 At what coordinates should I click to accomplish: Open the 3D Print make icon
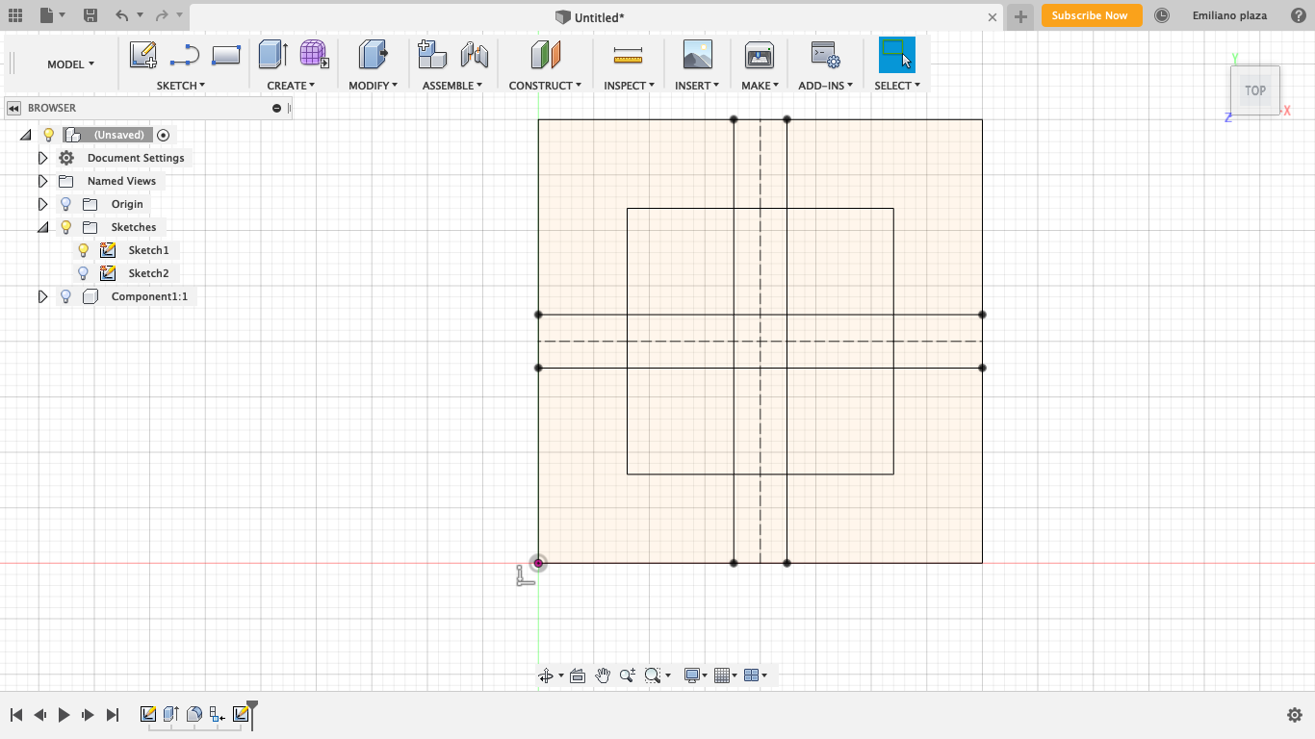[760, 55]
